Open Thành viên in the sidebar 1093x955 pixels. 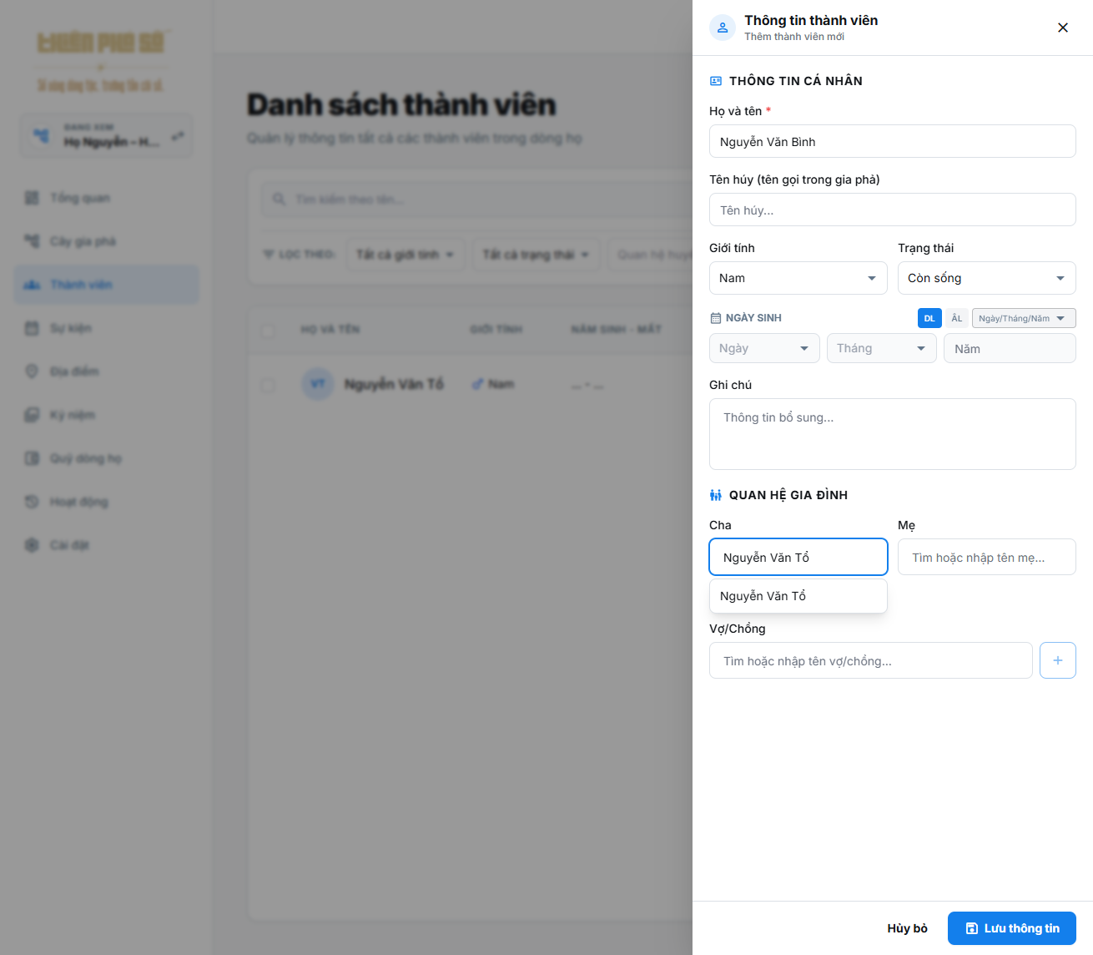107,285
